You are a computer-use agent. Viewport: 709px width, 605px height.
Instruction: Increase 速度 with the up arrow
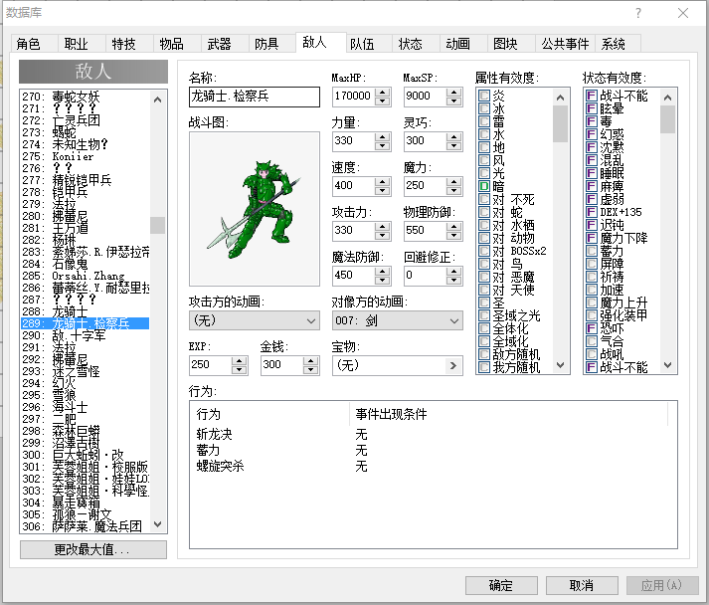click(383, 181)
